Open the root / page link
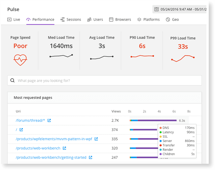Image resolution: width=215 pixels, height=170 pixels. pyautogui.click(x=17, y=130)
